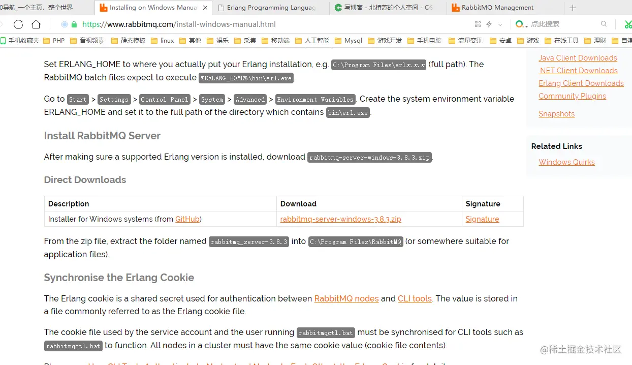
Task: Open the 娱乐 bookmarks folder
Action: click(217, 41)
